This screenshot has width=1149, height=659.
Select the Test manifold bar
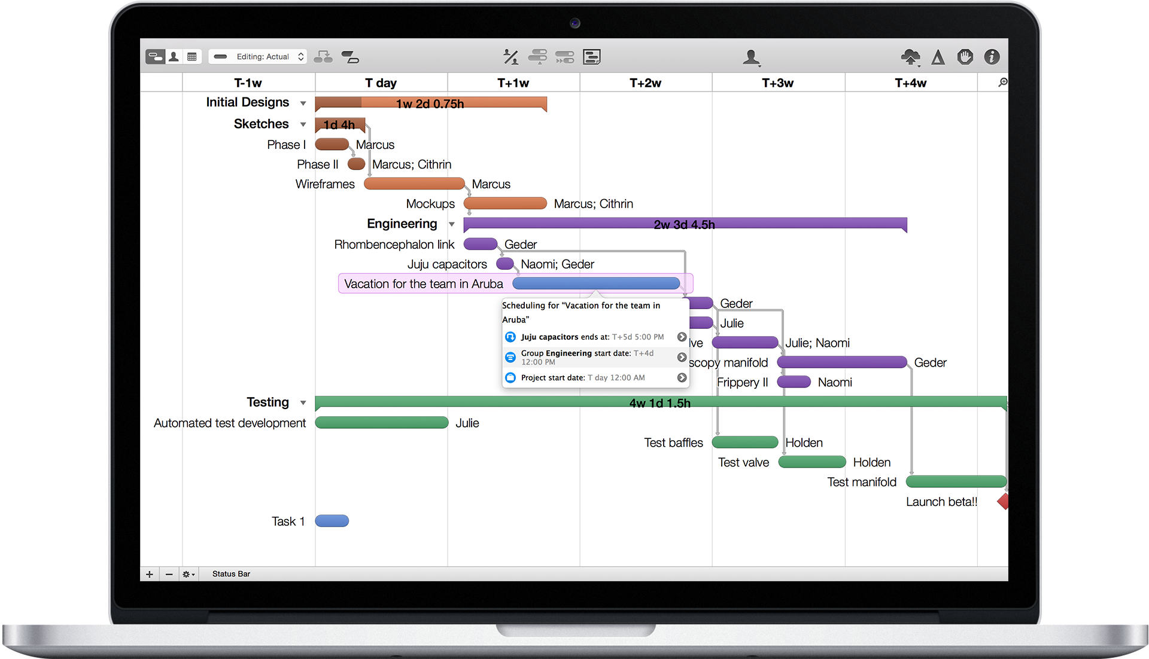pyautogui.click(x=956, y=482)
